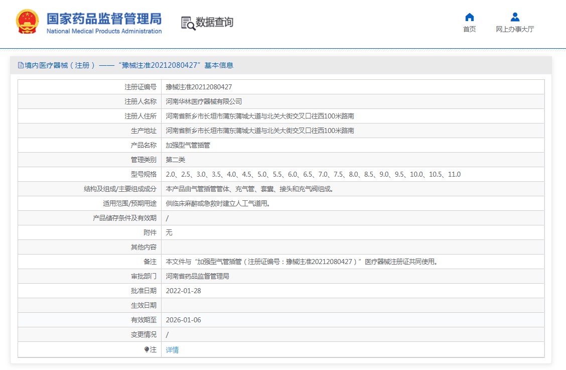Click the 网上办事大厅 person icon
The width and height of the screenshot is (566, 370).
[x=515, y=17]
